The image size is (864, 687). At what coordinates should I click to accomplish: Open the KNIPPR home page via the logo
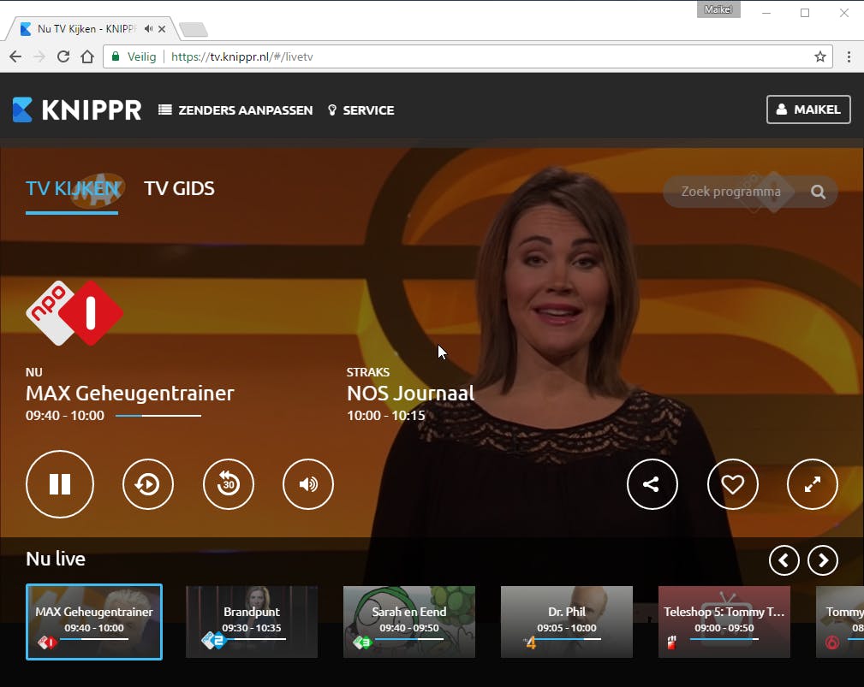(x=76, y=110)
